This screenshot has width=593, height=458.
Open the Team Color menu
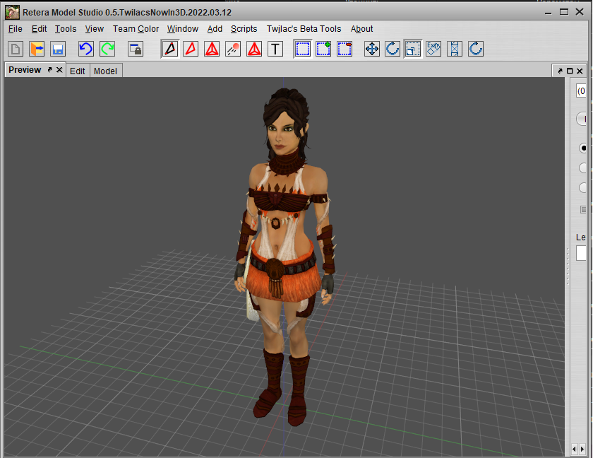[136, 29]
